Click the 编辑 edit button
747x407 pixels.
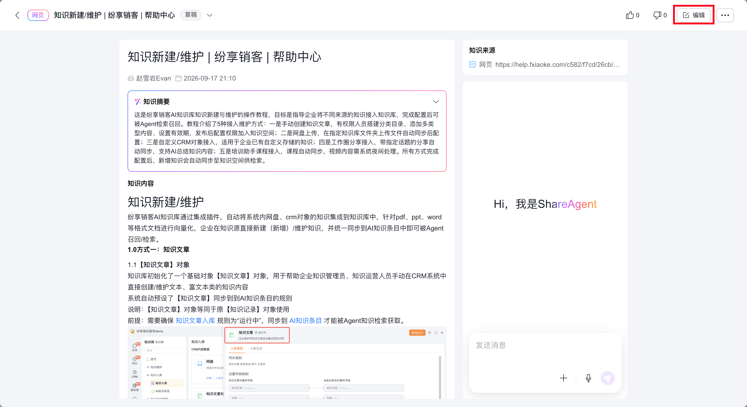pos(694,15)
